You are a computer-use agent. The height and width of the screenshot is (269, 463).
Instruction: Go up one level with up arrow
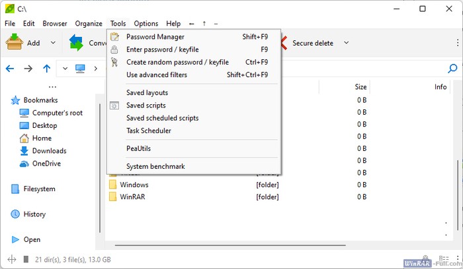click(x=46, y=68)
